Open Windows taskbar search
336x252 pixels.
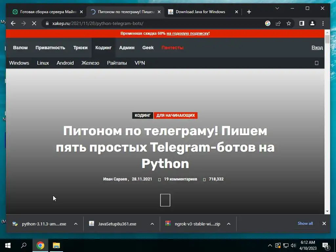(x=24, y=245)
